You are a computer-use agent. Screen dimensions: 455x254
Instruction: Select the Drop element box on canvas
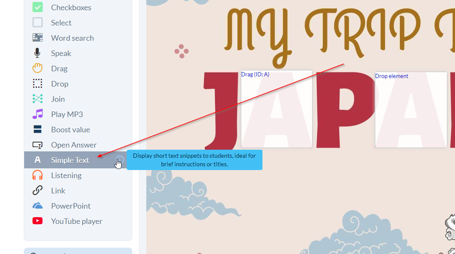(410, 110)
